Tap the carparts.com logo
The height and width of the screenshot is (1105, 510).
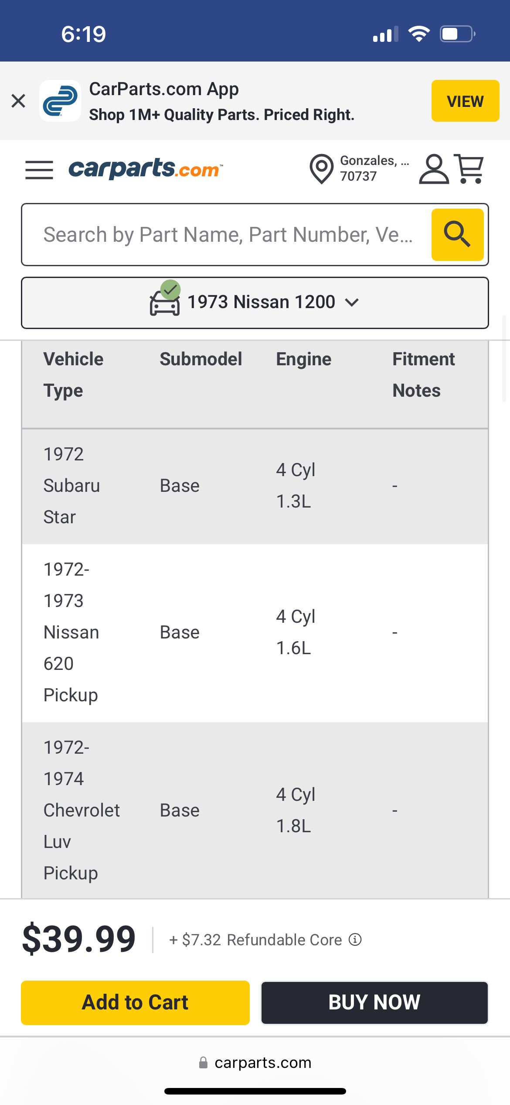click(146, 169)
